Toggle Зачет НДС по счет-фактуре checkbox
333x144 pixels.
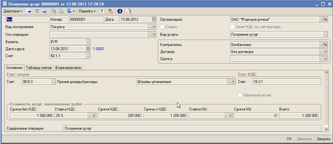pyautogui.click(x=232, y=27)
